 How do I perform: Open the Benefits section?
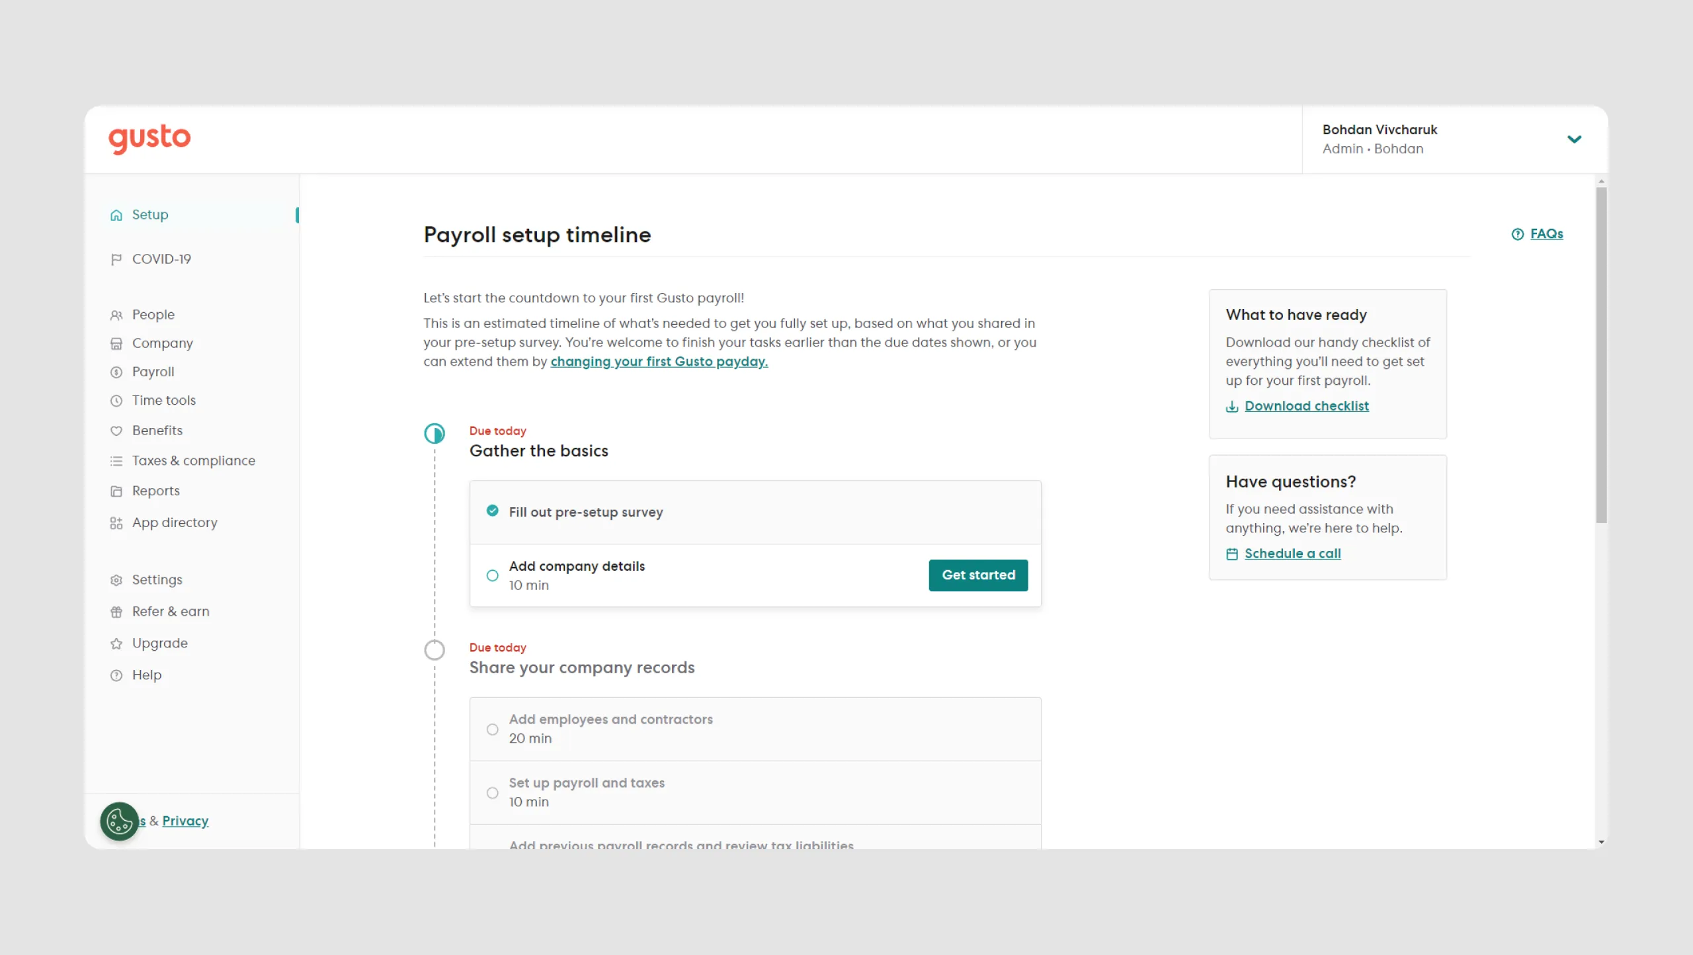(157, 431)
